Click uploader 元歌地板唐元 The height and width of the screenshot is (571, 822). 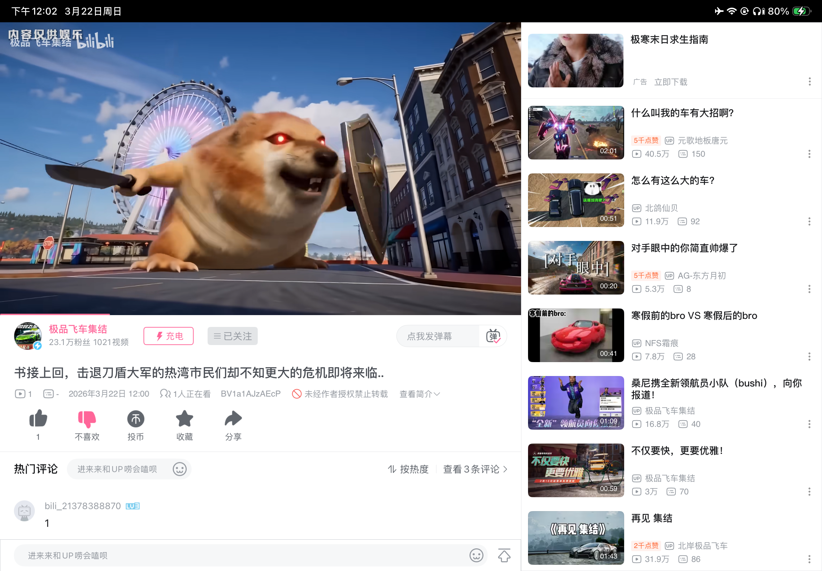pyautogui.click(x=703, y=141)
